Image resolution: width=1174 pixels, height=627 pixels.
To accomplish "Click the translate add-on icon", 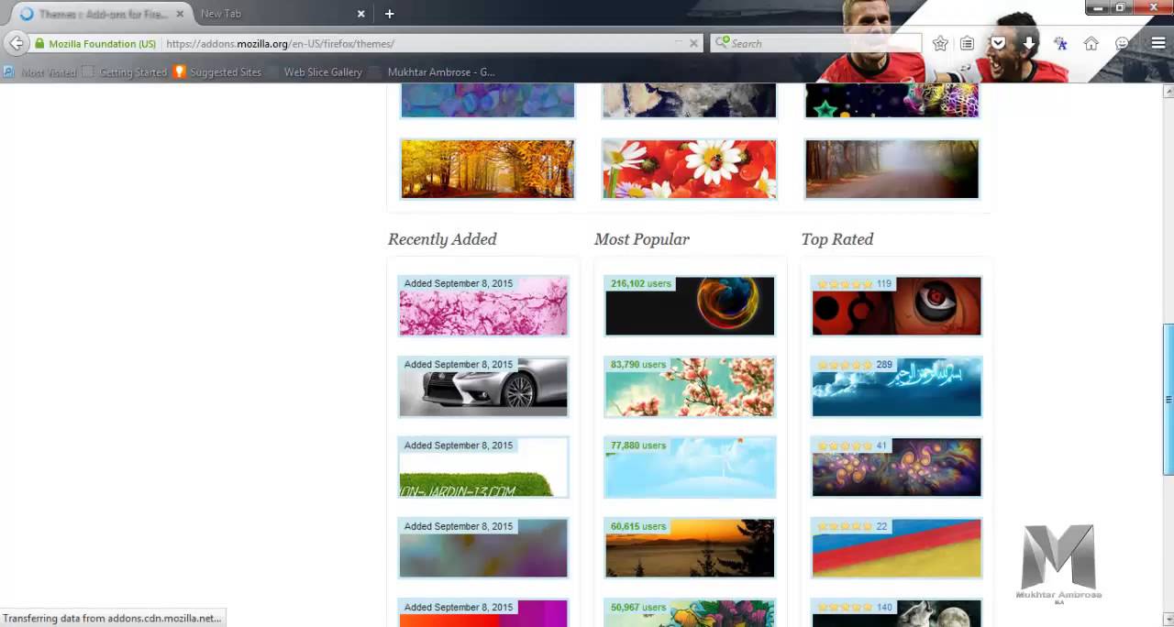I will (1060, 43).
